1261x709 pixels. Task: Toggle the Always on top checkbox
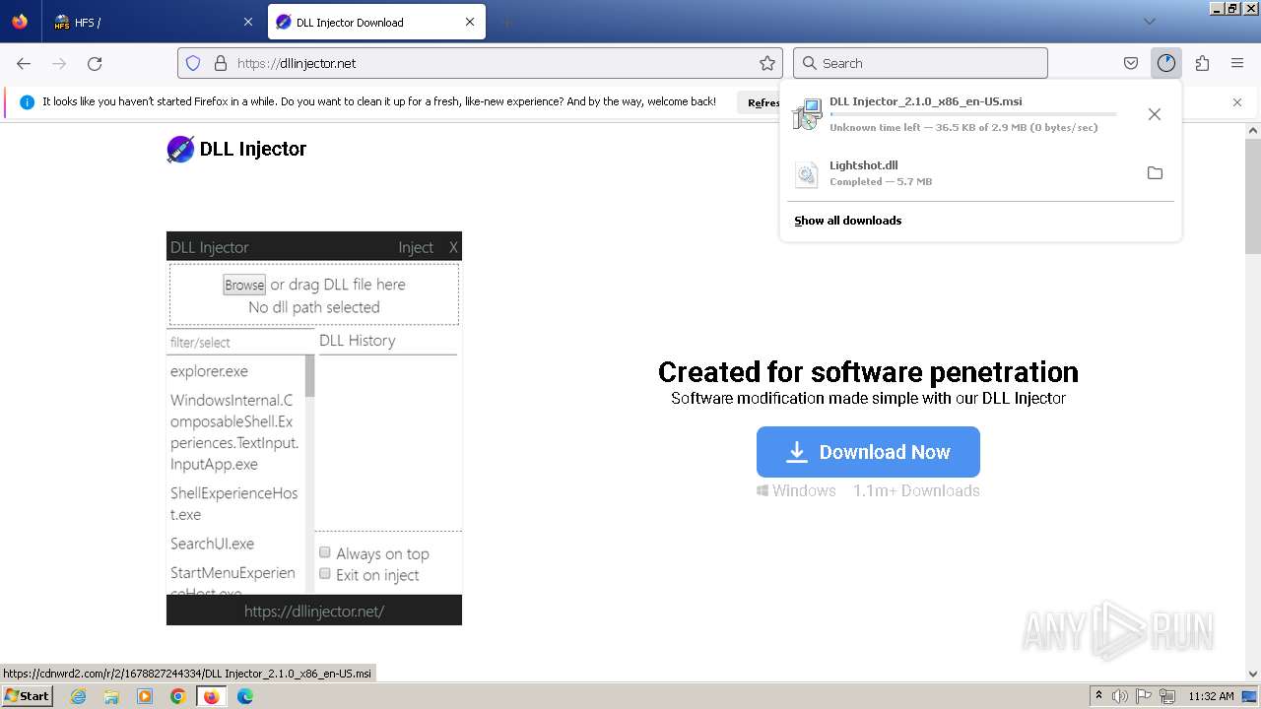click(324, 552)
